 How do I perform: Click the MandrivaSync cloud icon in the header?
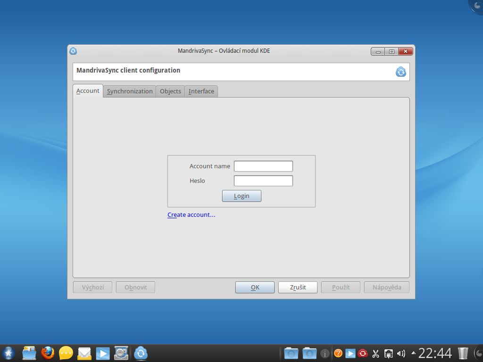(x=401, y=72)
